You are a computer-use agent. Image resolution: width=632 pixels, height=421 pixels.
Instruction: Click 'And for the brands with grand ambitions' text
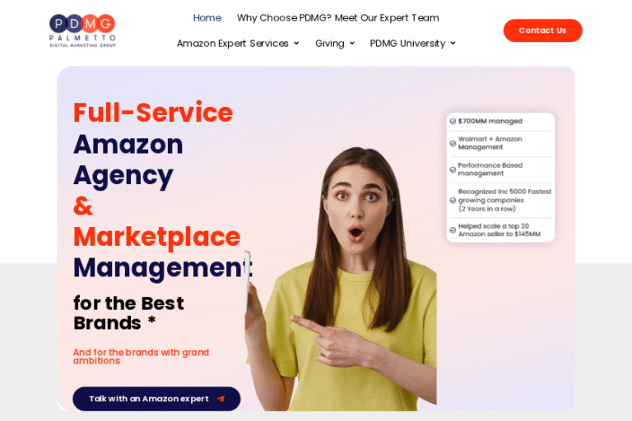[141, 356]
